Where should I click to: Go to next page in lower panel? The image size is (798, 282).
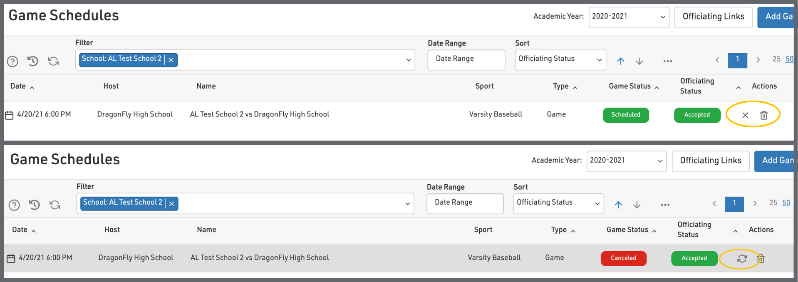point(755,203)
